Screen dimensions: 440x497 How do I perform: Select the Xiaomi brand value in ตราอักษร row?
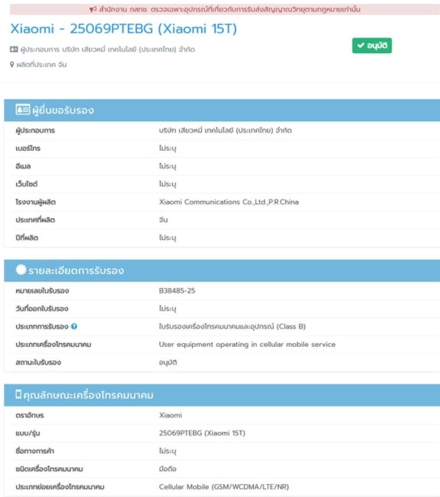pos(171,415)
